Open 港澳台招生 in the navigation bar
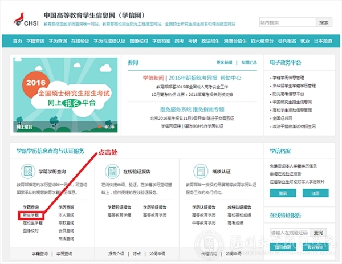The width and height of the screenshot is (342, 264). [235, 41]
